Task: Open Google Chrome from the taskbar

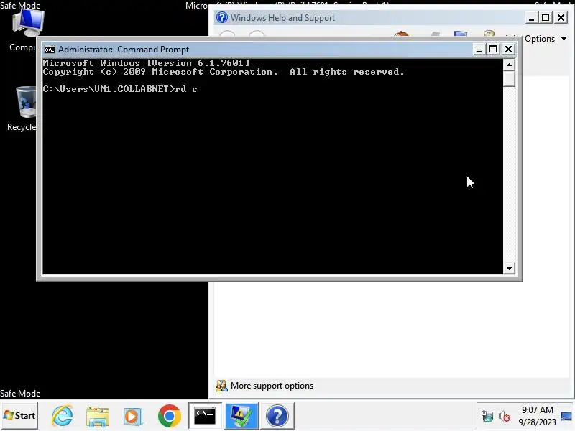Action: tap(169, 416)
